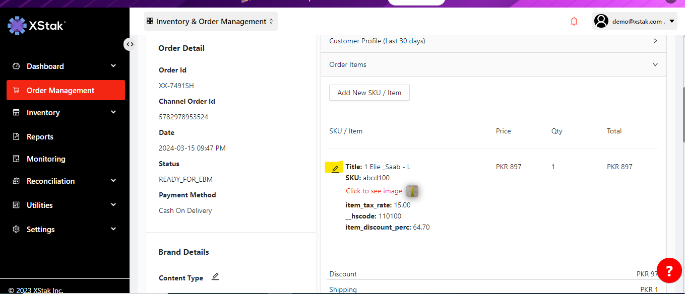
Task: Click the pencil edit icon beside item Title
Action: [x=335, y=168]
